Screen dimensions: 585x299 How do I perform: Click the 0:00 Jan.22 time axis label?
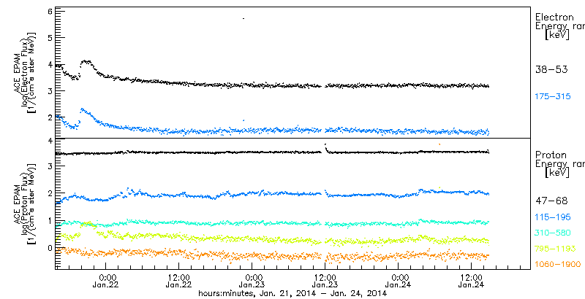[x=106, y=281]
